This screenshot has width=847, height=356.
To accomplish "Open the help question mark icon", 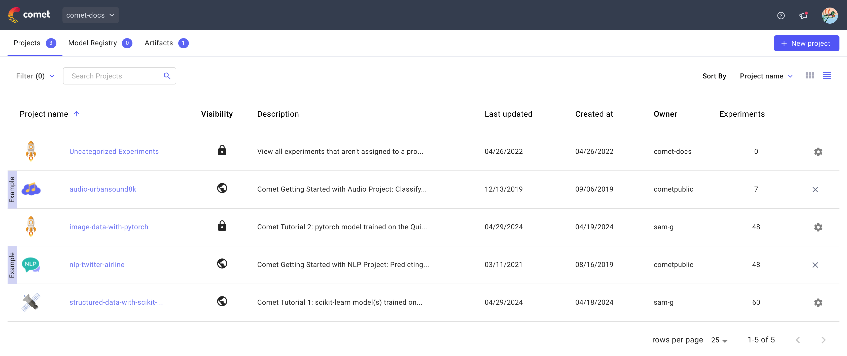I will click(x=781, y=15).
